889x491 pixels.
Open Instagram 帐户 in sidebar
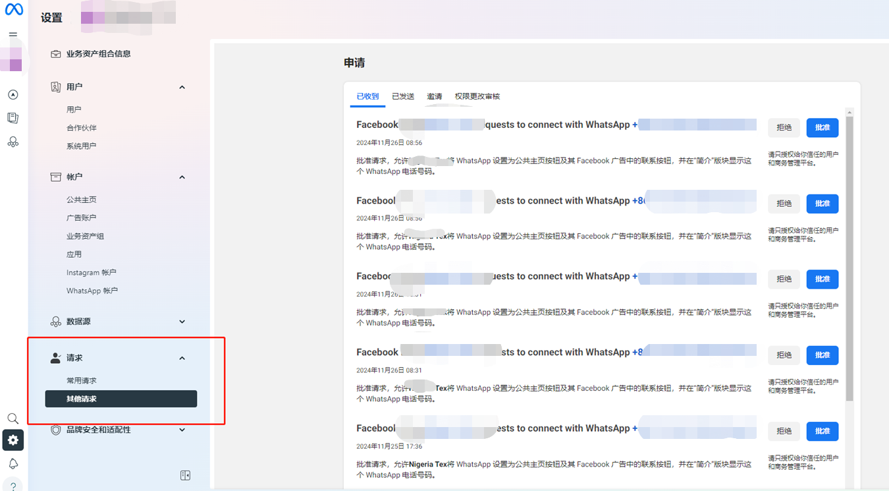point(92,272)
